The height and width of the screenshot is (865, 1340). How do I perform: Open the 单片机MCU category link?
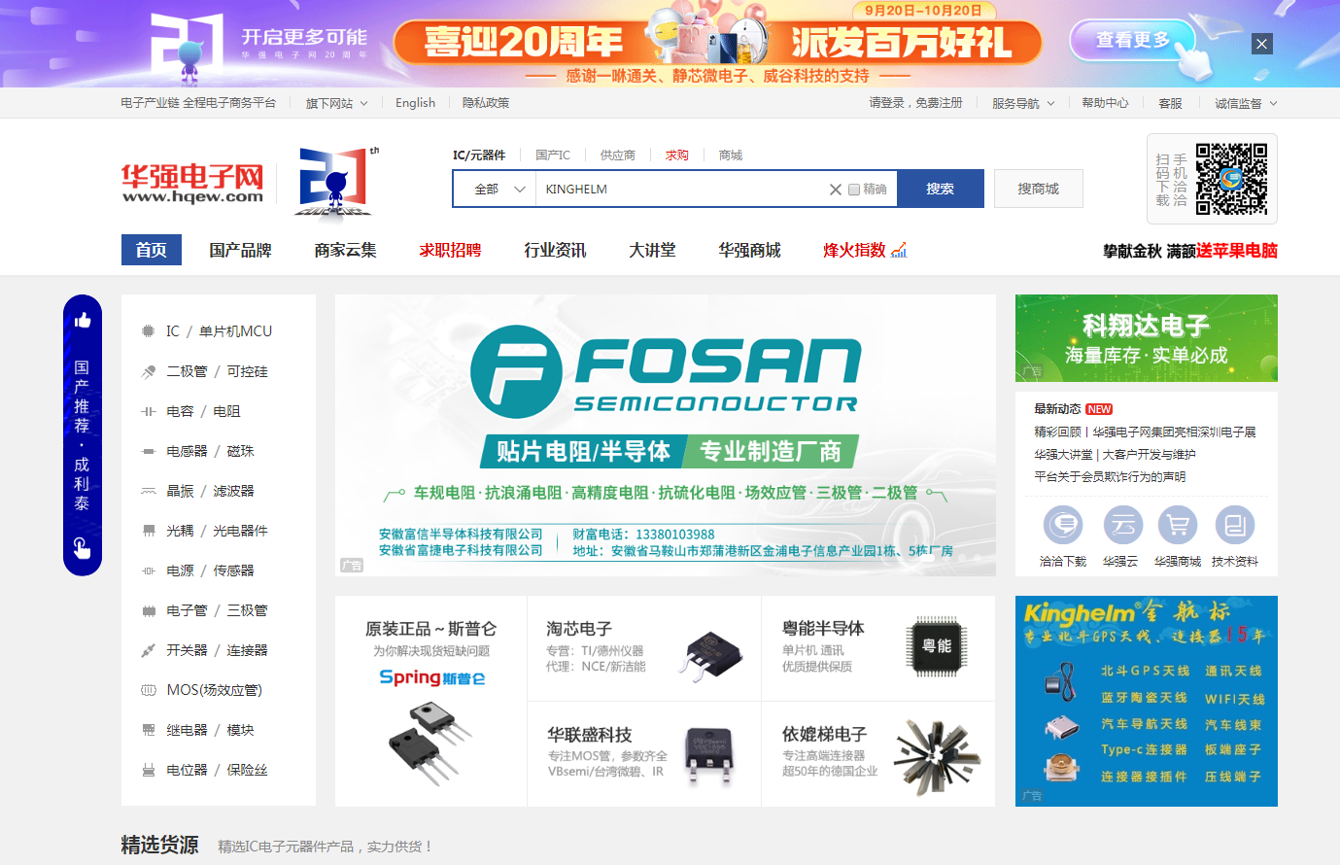point(235,331)
